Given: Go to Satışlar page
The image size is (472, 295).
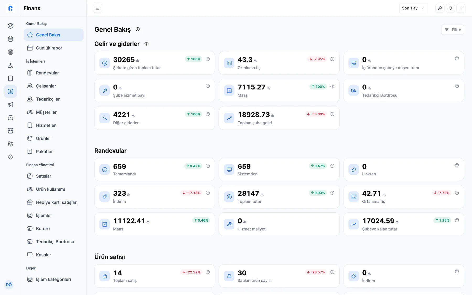Looking at the screenshot, I should click(x=53, y=176).
